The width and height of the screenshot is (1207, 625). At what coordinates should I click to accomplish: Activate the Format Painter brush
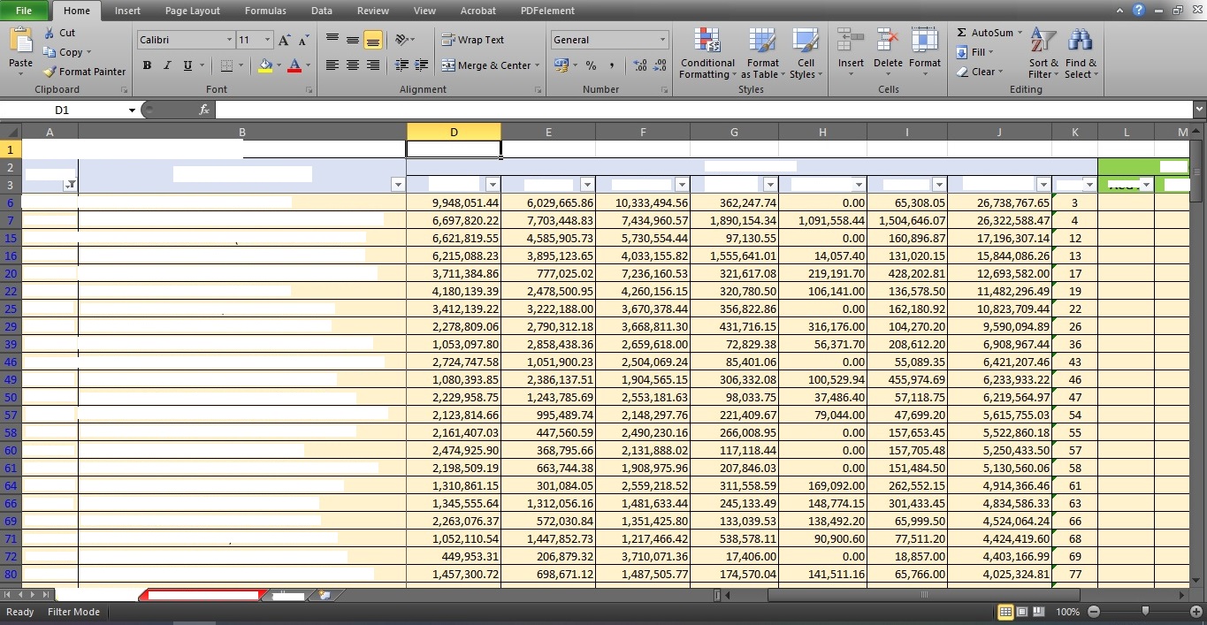click(50, 72)
